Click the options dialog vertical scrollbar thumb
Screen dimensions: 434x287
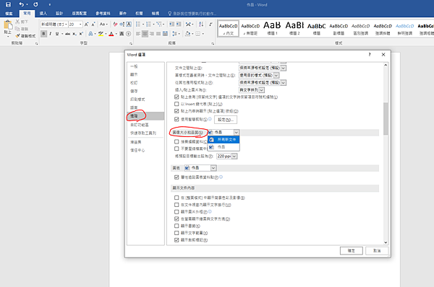pyautogui.click(x=386, y=119)
